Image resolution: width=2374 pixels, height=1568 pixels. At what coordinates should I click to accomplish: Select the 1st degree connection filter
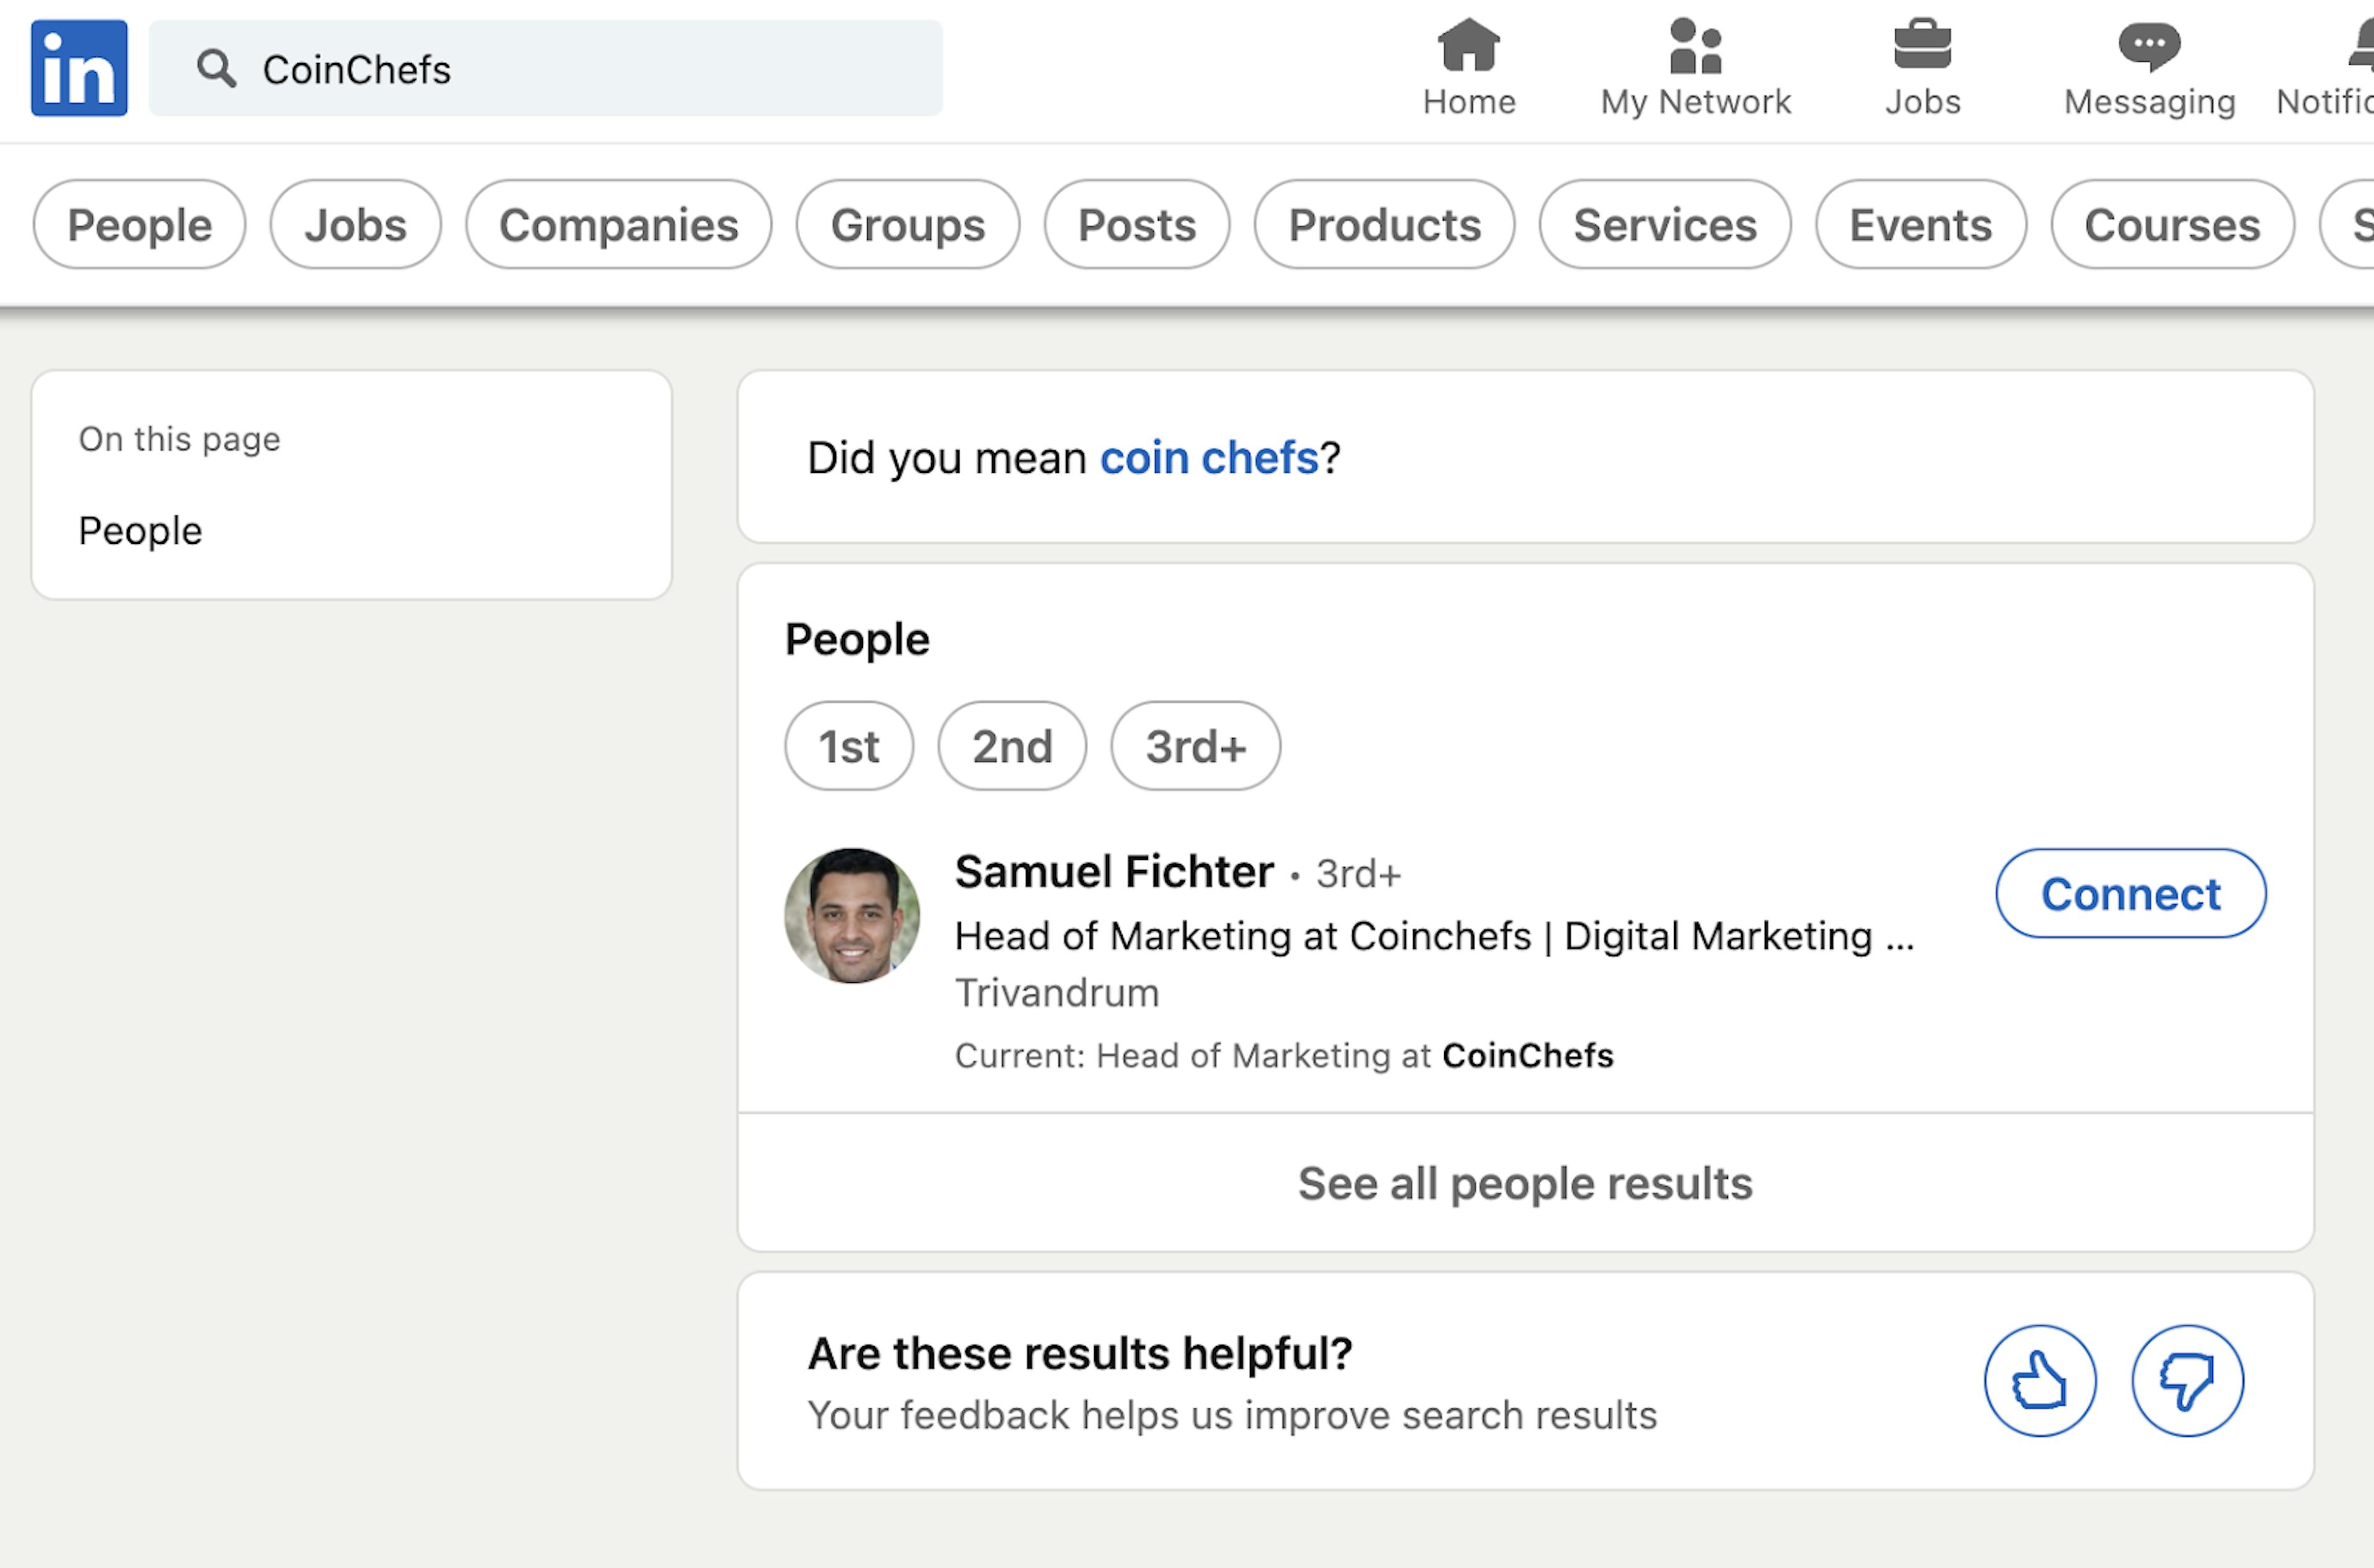click(x=848, y=744)
